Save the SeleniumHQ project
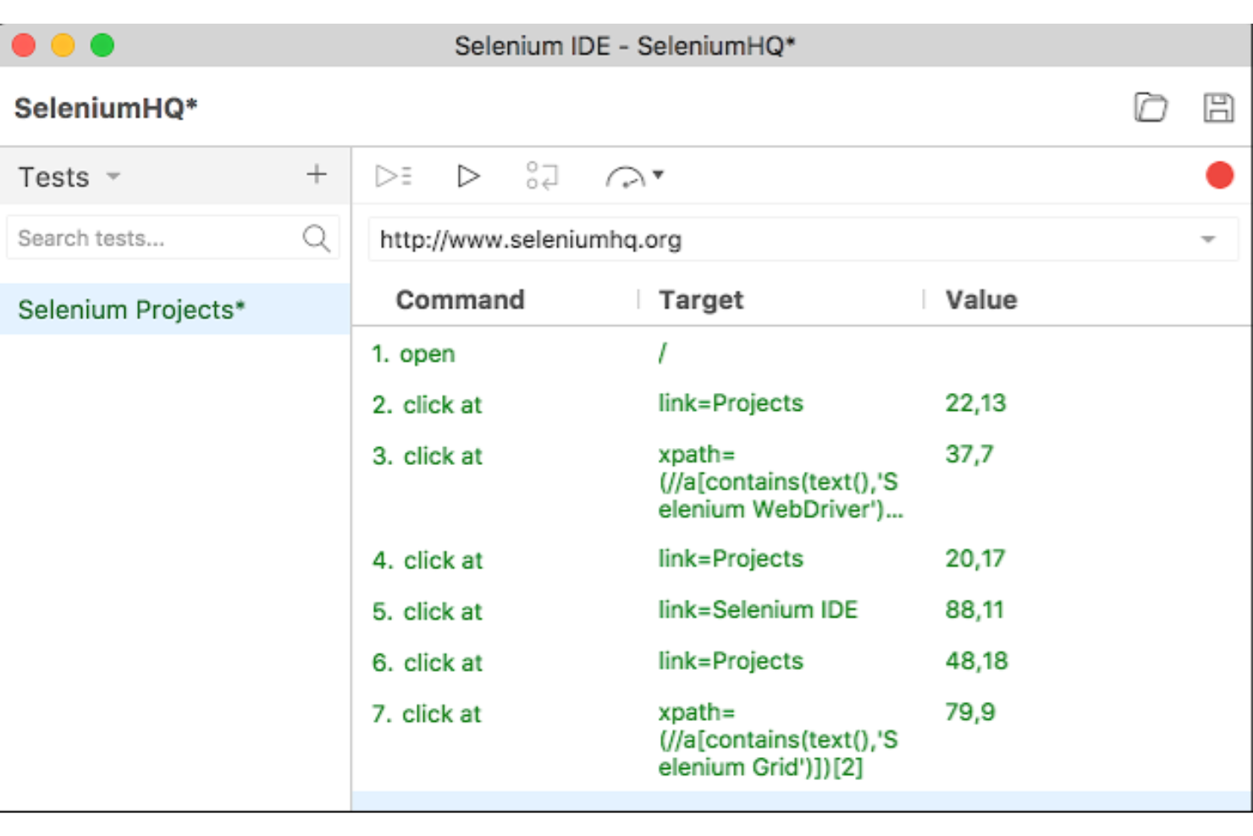The height and width of the screenshot is (836, 1253). click(x=1221, y=108)
